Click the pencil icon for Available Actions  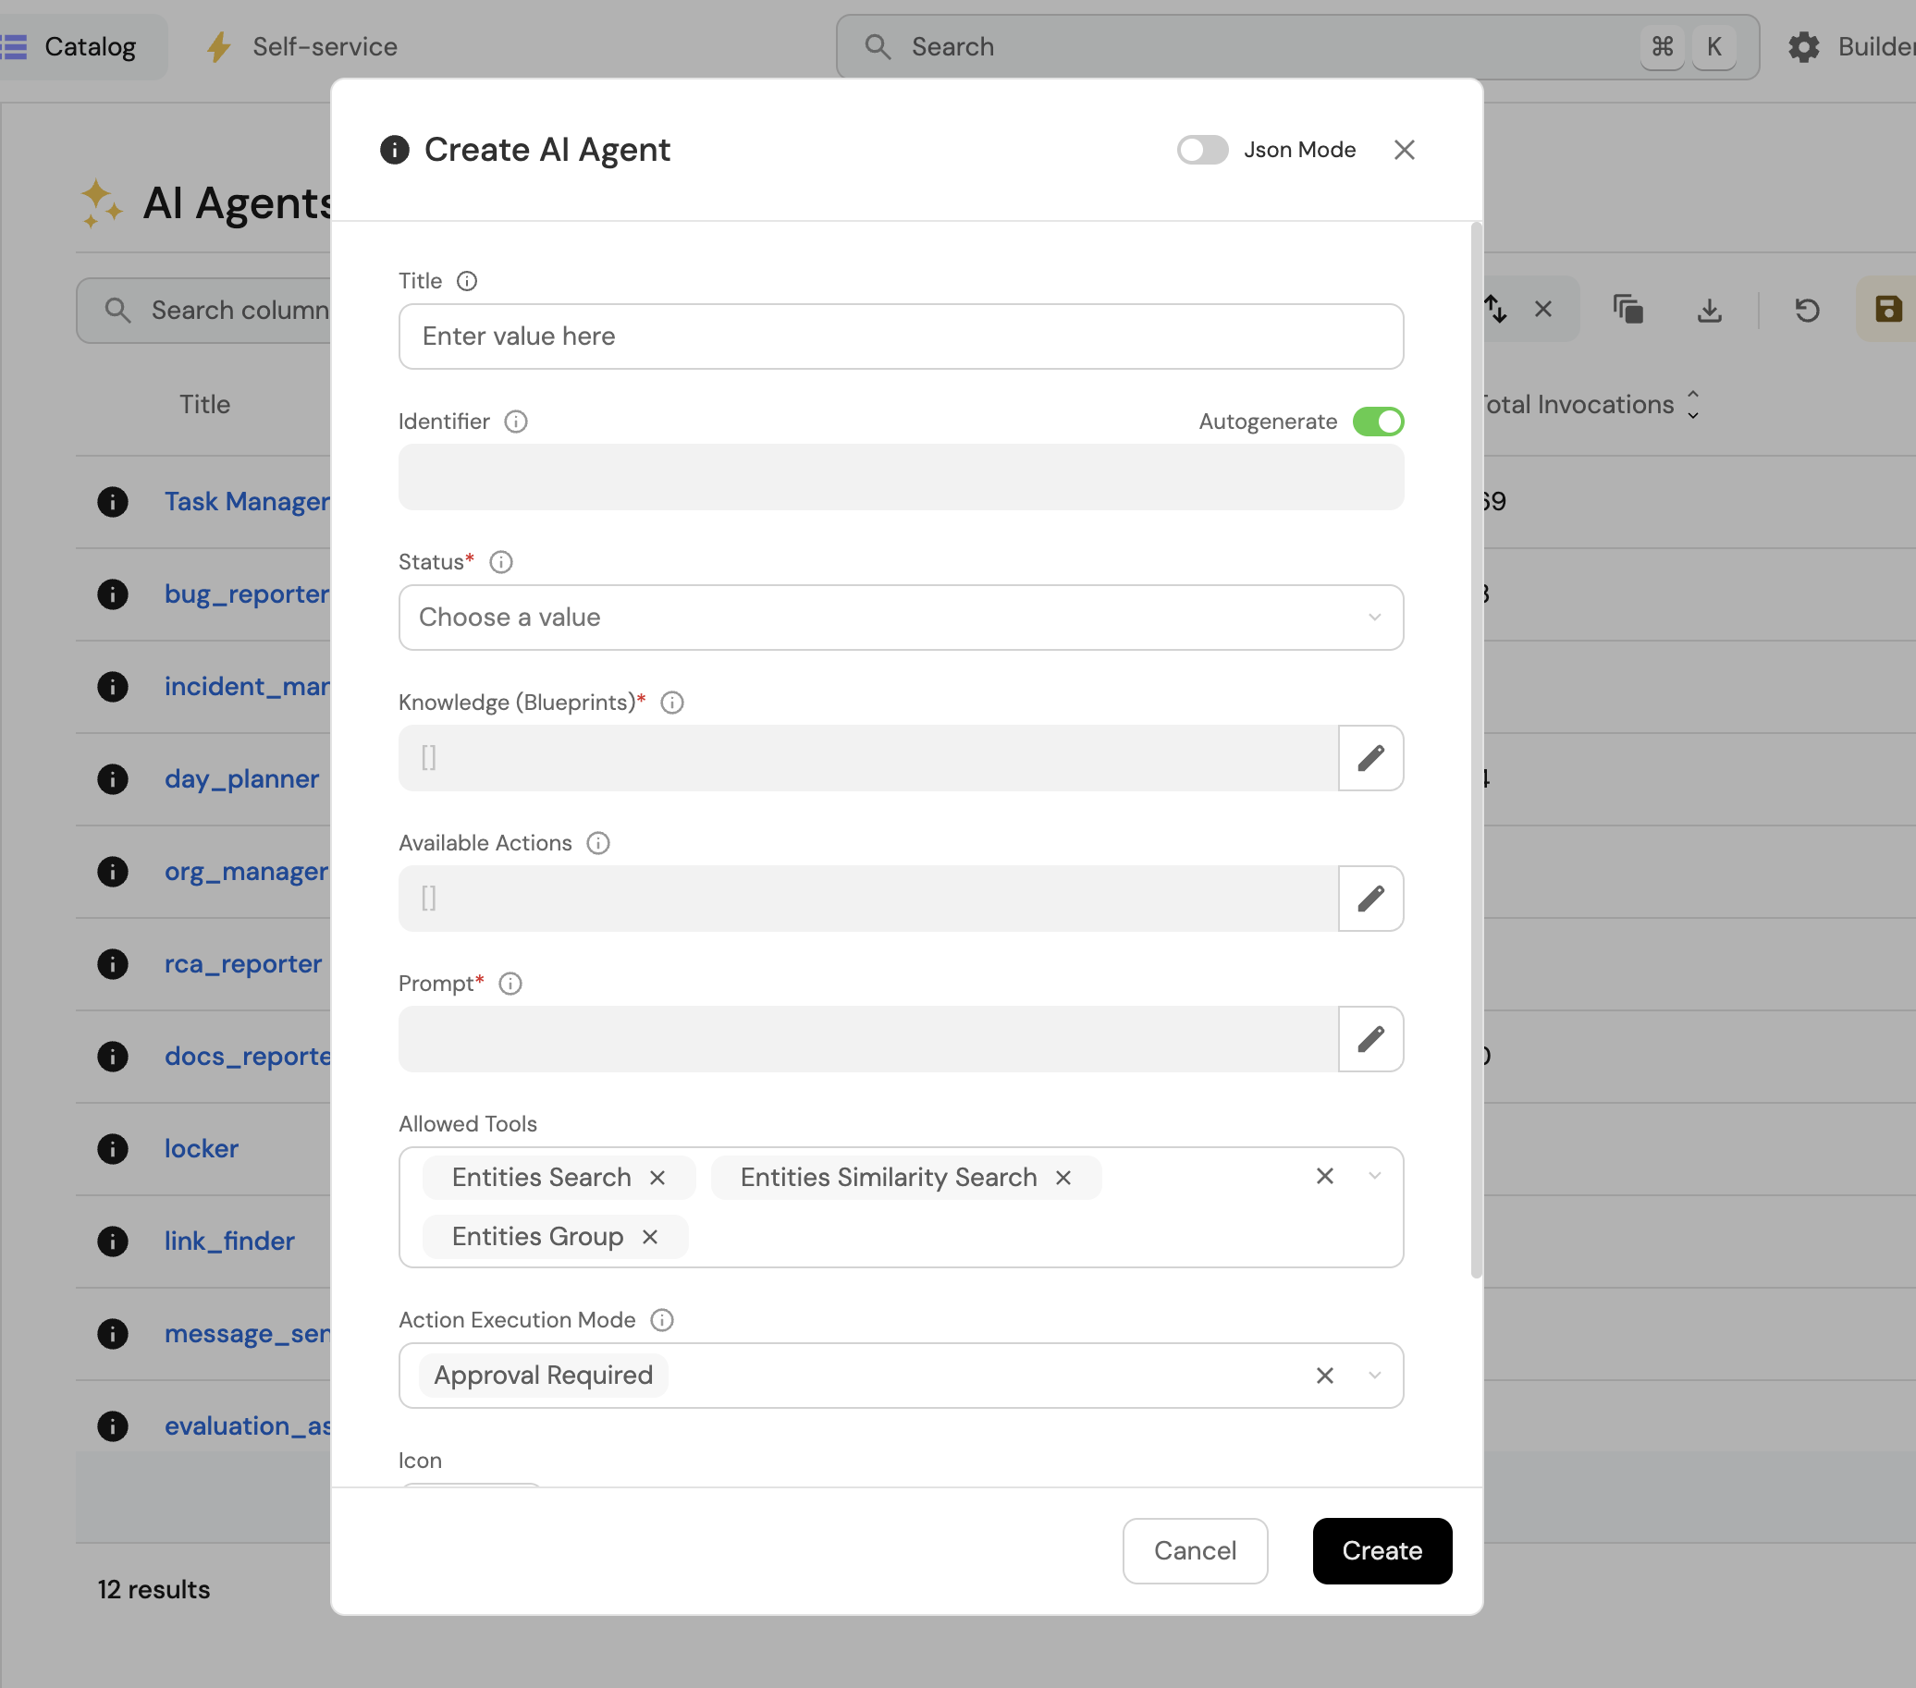1369,898
